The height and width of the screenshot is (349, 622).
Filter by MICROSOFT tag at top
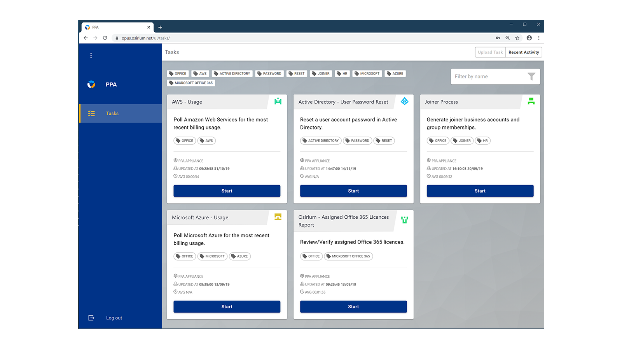click(367, 74)
